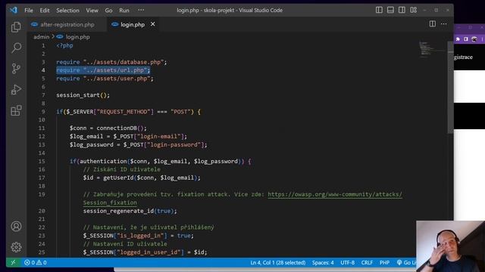This screenshot has width=485, height=272.
Task: Open the View menu
Action: [x=92, y=10]
